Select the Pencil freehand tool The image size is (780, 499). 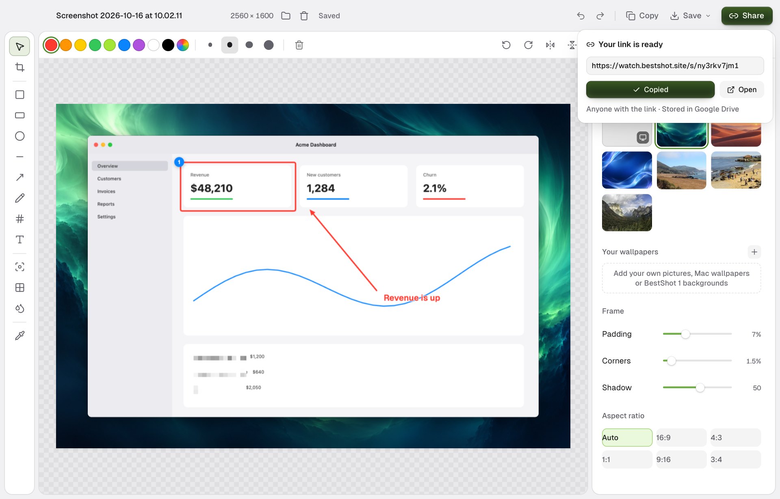(19, 198)
